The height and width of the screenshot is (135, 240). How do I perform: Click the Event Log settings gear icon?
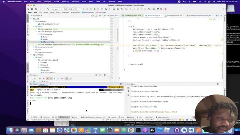click(217, 84)
